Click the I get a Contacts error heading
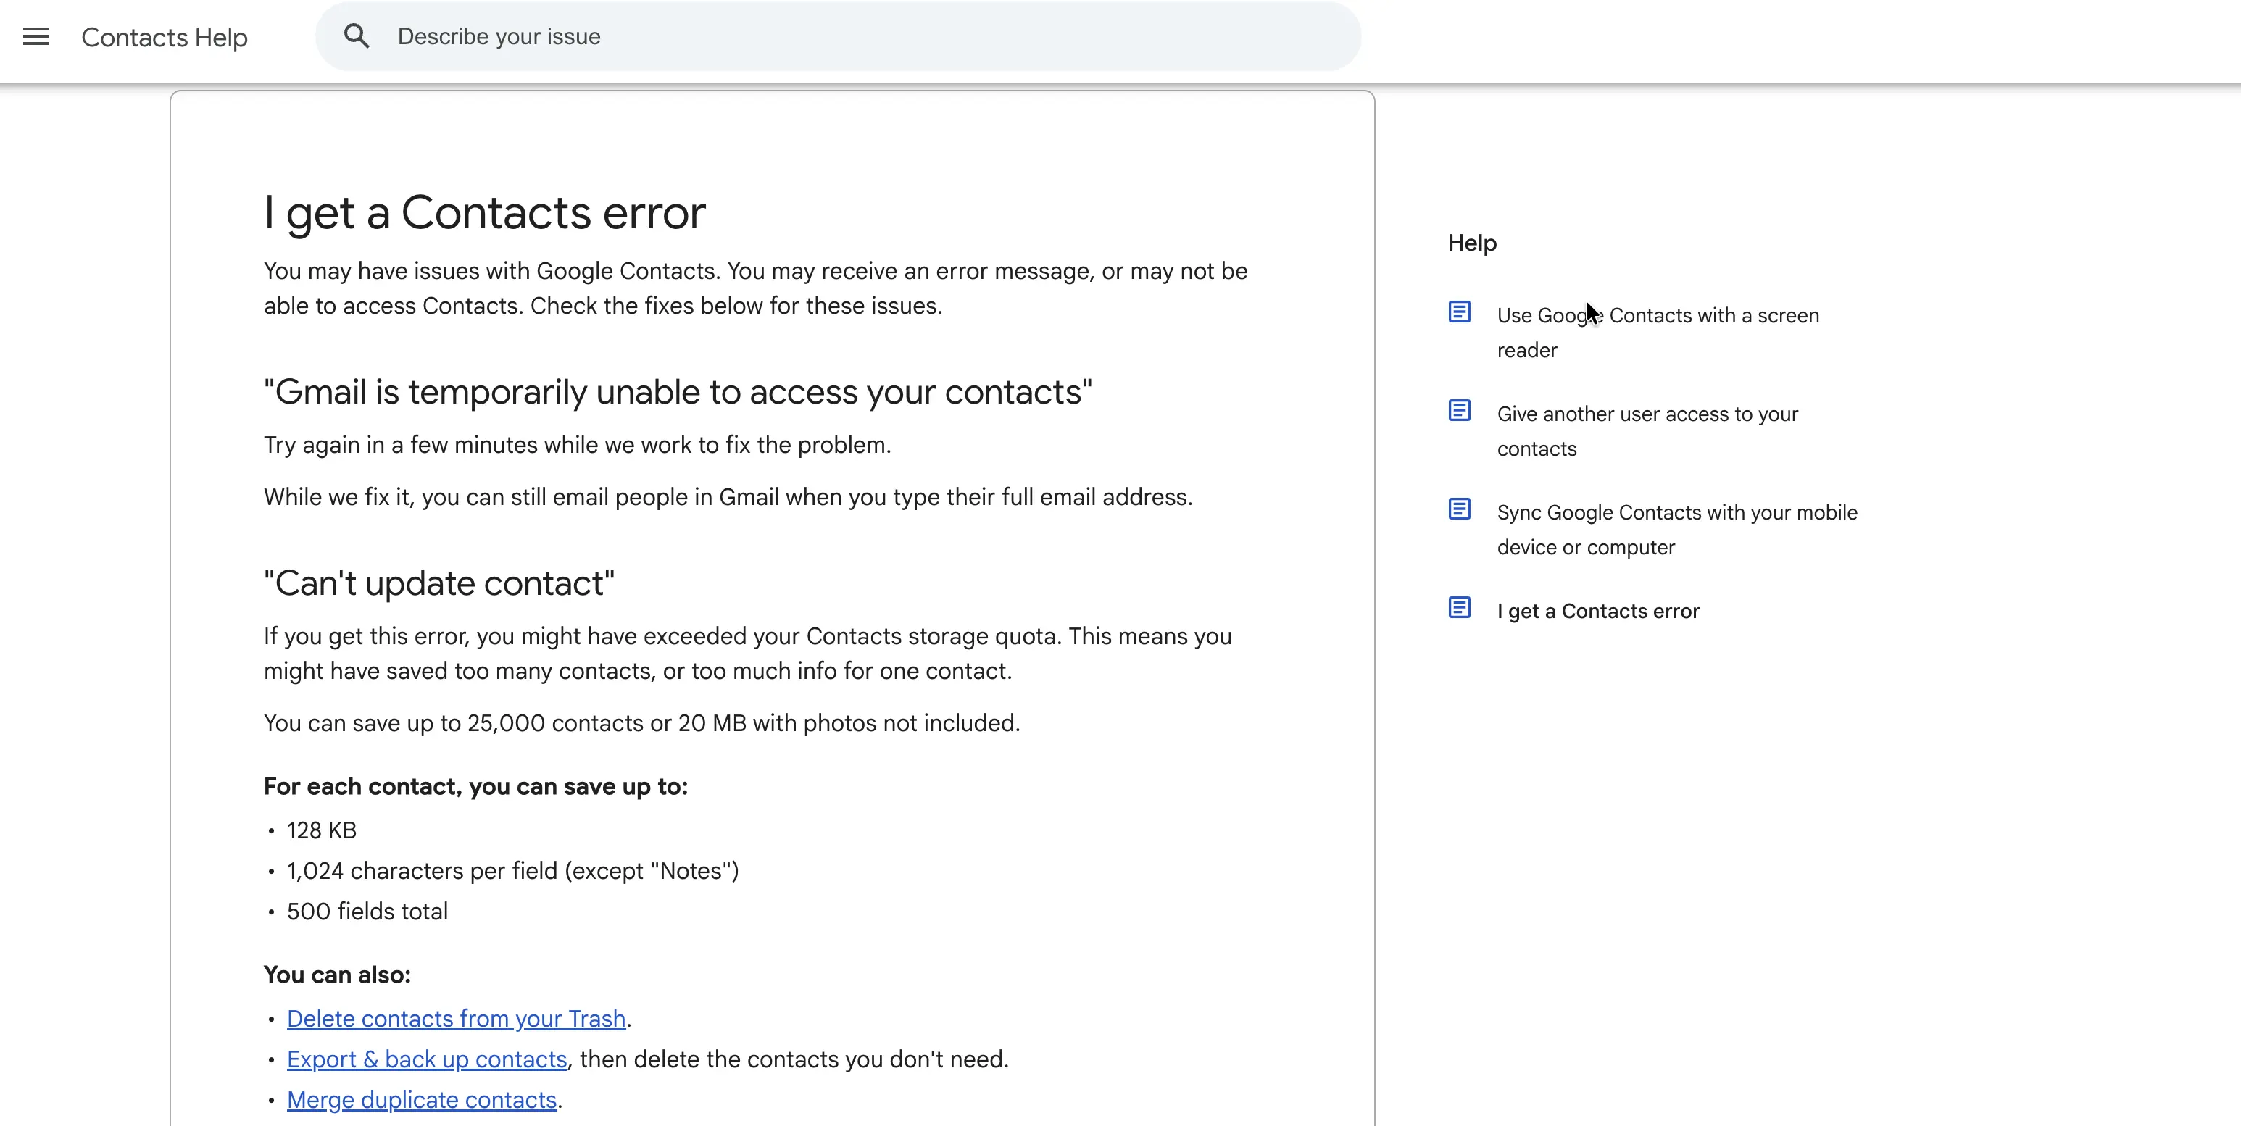Viewport: 2241px width, 1126px height. pos(485,213)
